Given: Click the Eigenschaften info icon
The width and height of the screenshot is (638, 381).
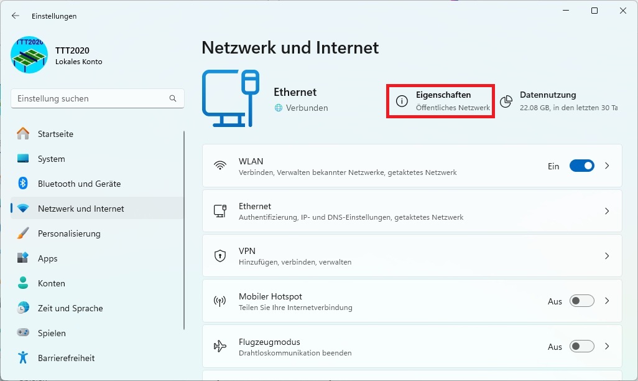Looking at the screenshot, I should click(402, 101).
